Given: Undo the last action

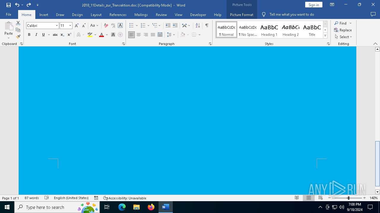Looking at the screenshot, I should [x=17, y=5].
